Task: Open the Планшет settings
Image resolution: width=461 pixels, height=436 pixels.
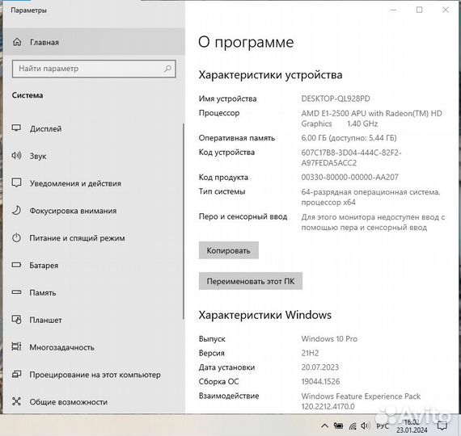Action: (x=94, y=320)
